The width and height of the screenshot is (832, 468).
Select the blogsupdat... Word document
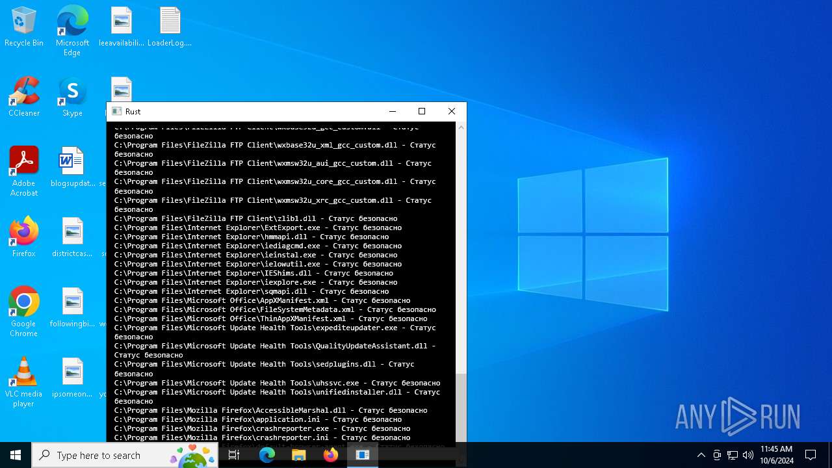coord(72,168)
